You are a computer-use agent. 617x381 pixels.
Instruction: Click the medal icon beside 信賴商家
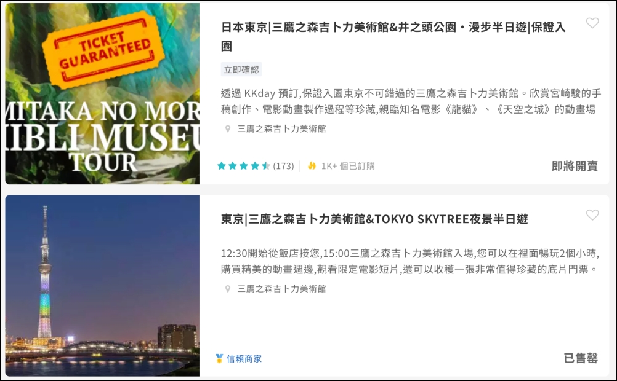[219, 358]
